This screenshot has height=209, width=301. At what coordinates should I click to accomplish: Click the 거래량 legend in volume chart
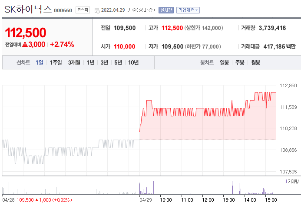click(x=292, y=181)
